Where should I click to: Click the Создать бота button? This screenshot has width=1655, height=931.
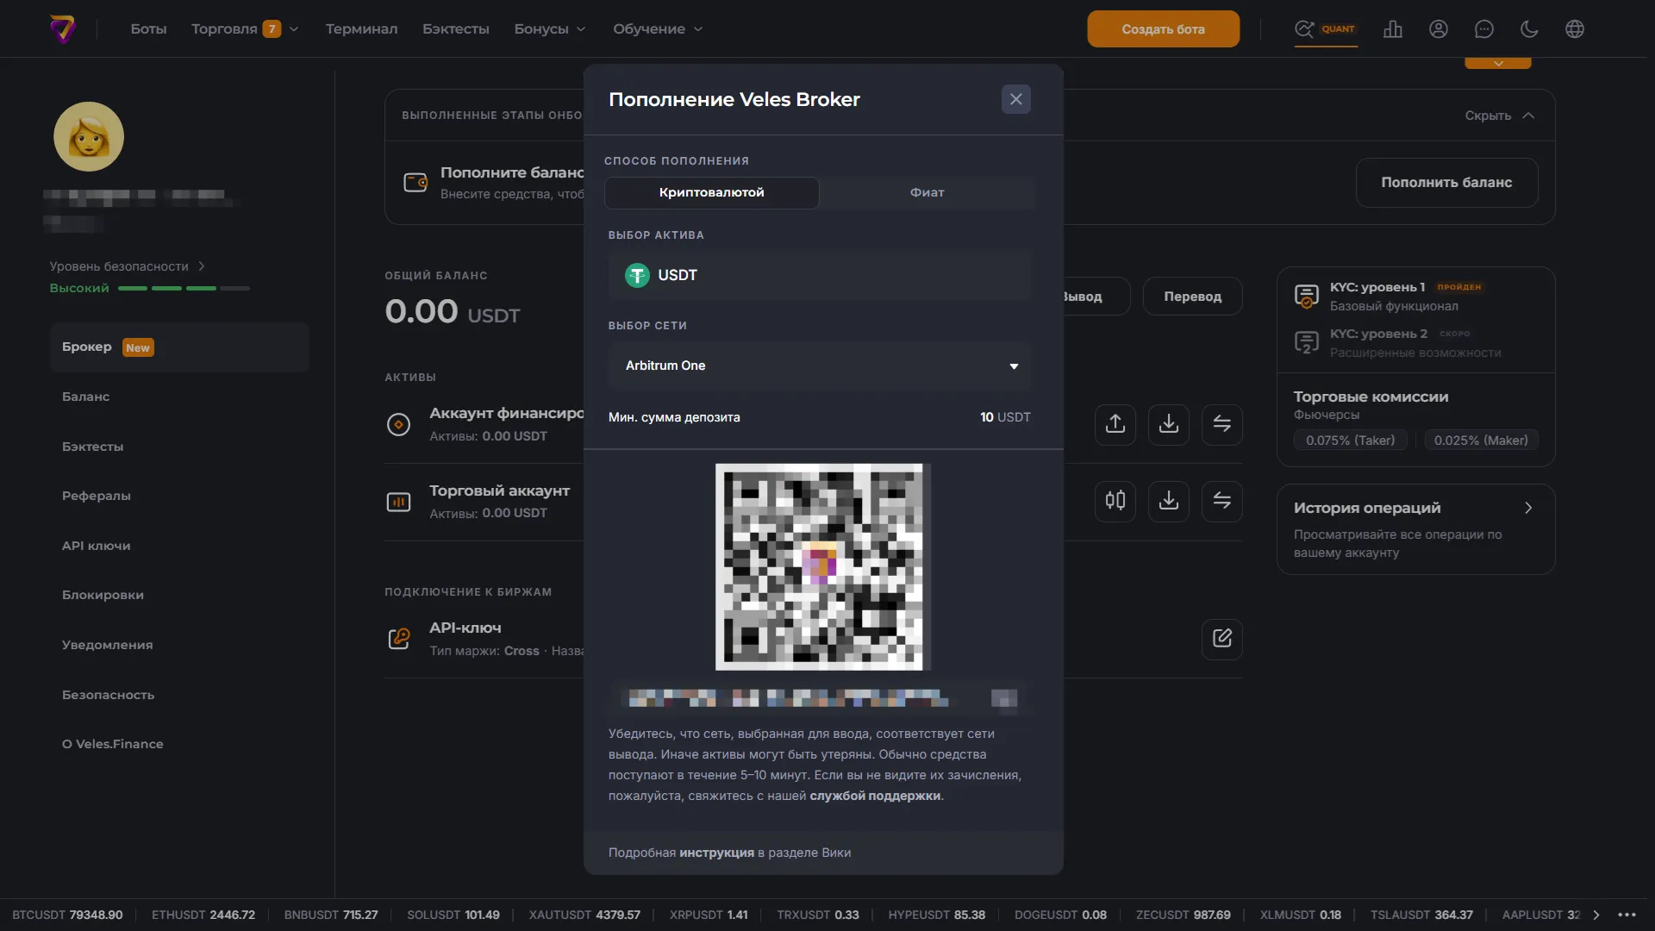tap(1164, 29)
